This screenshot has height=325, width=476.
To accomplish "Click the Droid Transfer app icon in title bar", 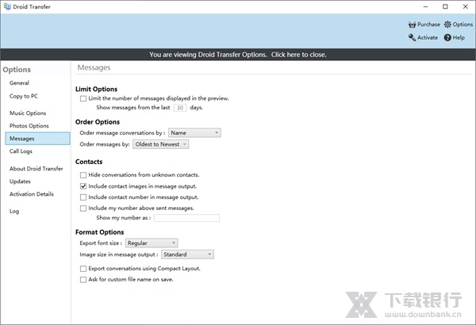I will pos(7,6).
